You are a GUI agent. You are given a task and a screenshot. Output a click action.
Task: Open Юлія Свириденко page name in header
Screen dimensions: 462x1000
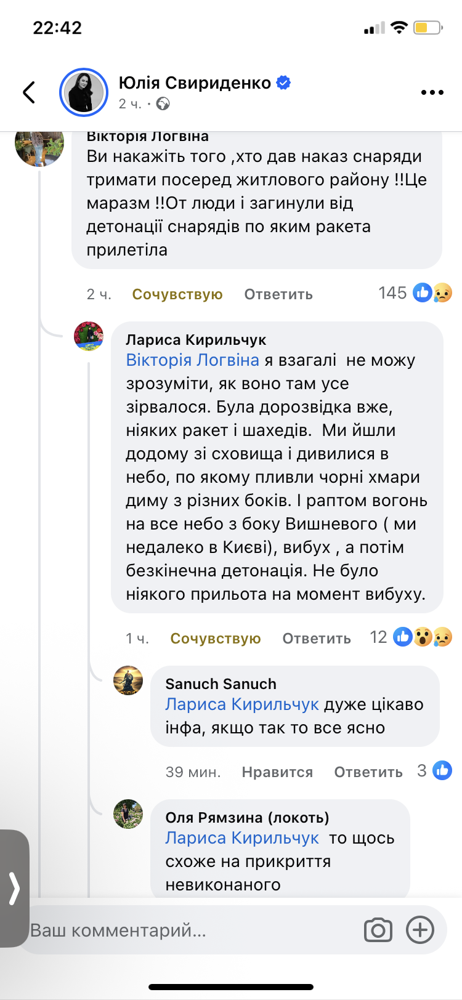195,83
